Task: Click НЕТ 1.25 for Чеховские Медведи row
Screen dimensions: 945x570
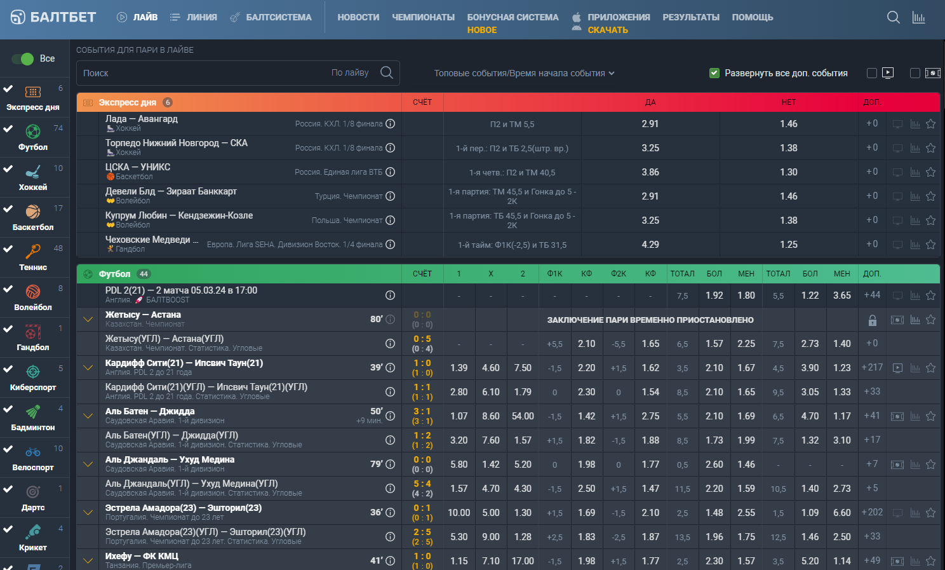Action: (x=789, y=245)
